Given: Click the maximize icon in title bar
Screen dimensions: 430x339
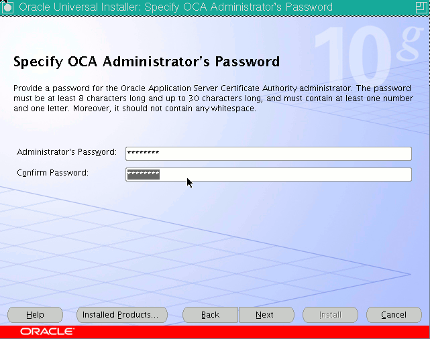Looking at the screenshot, I should 421,7.
